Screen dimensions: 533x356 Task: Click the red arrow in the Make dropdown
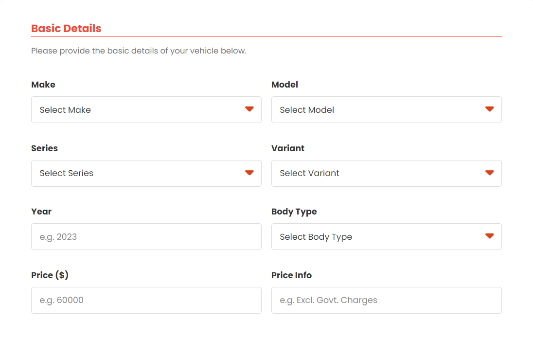pos(249,109)
